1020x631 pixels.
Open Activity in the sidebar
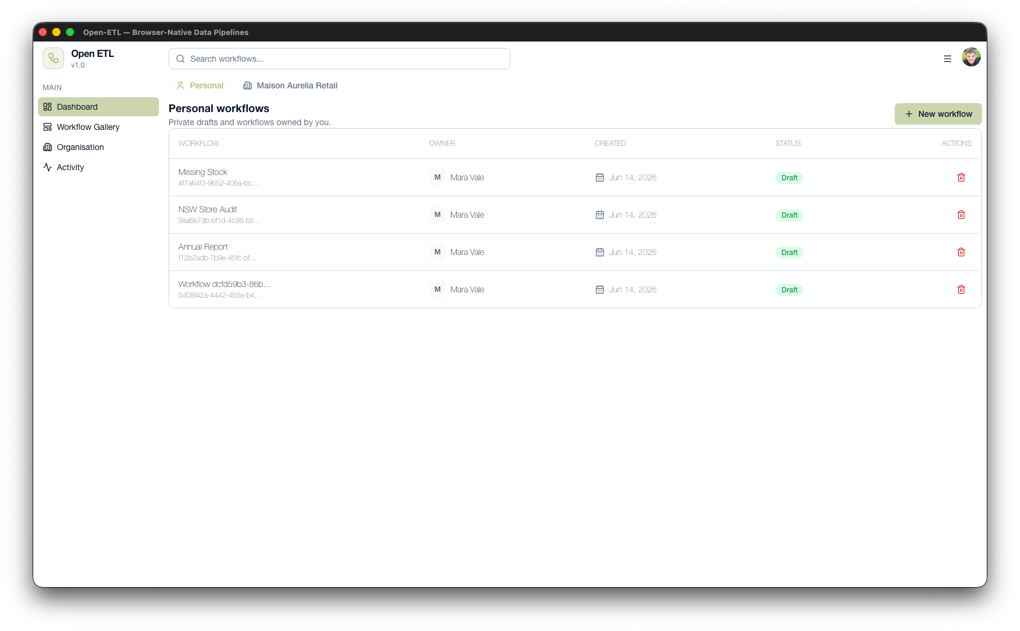point(98,167)
